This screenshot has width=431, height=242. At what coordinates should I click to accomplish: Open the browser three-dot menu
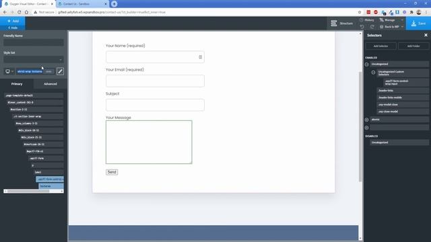tap(426, 12)
